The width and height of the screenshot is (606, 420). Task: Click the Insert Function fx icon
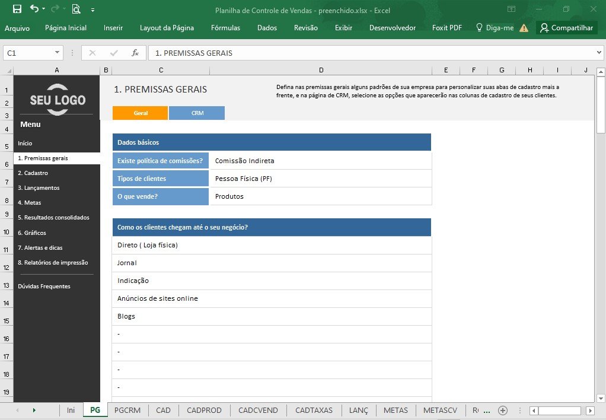[x=135, y=53]
